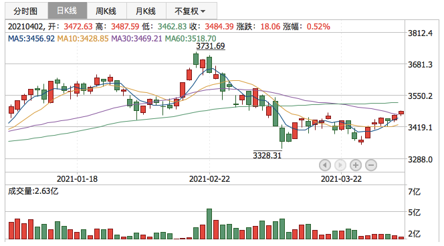444x246 pixels.
Task: Click the 7亿 volume axis label
Action: [415, 192]
